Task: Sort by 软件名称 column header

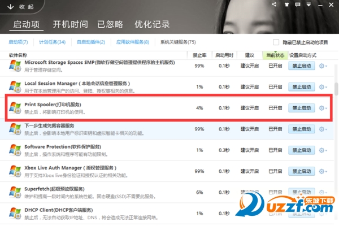Action: [18, 55]
